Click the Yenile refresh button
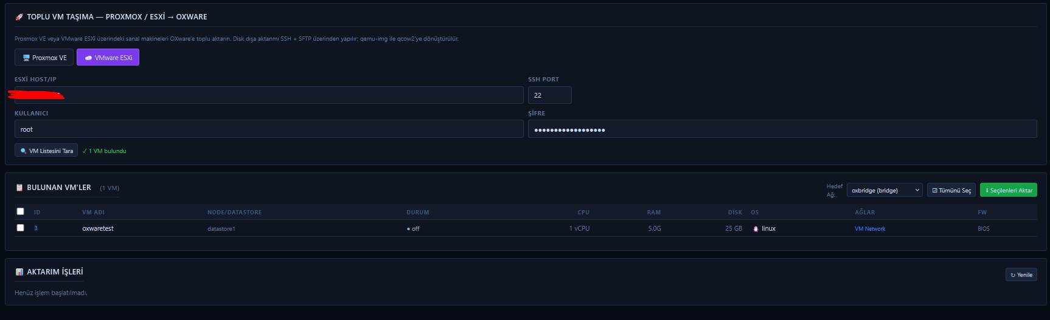 click(x=1021, y=274)
